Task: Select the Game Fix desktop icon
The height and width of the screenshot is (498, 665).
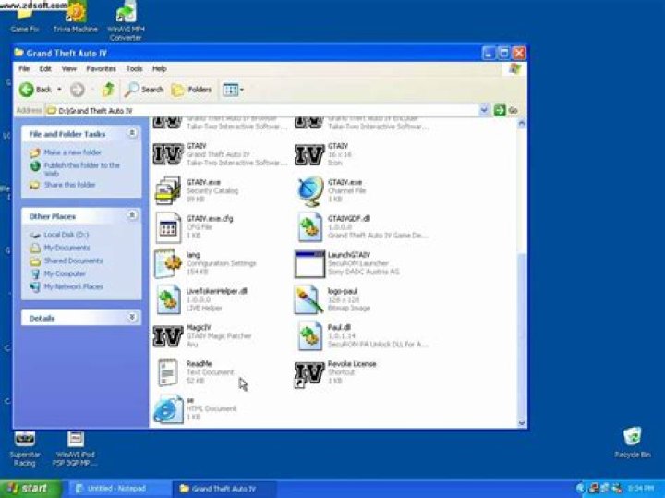Action: (x=25, y=19)
